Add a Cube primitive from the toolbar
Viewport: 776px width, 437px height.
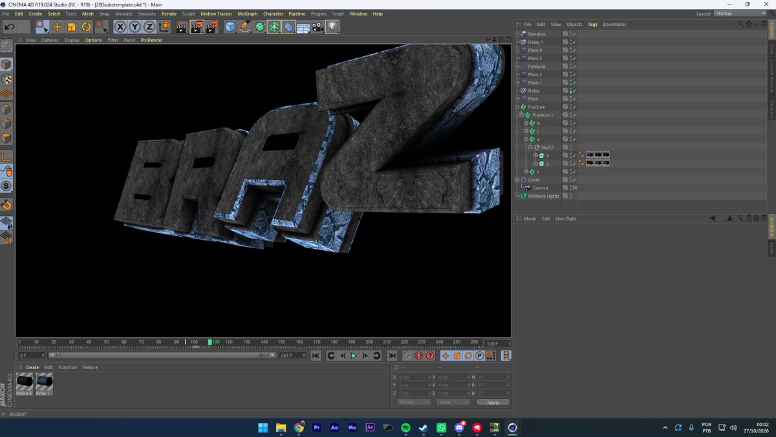click(x=230, y=27)
